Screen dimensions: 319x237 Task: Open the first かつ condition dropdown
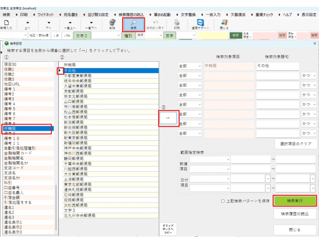[x=308, y=76]
